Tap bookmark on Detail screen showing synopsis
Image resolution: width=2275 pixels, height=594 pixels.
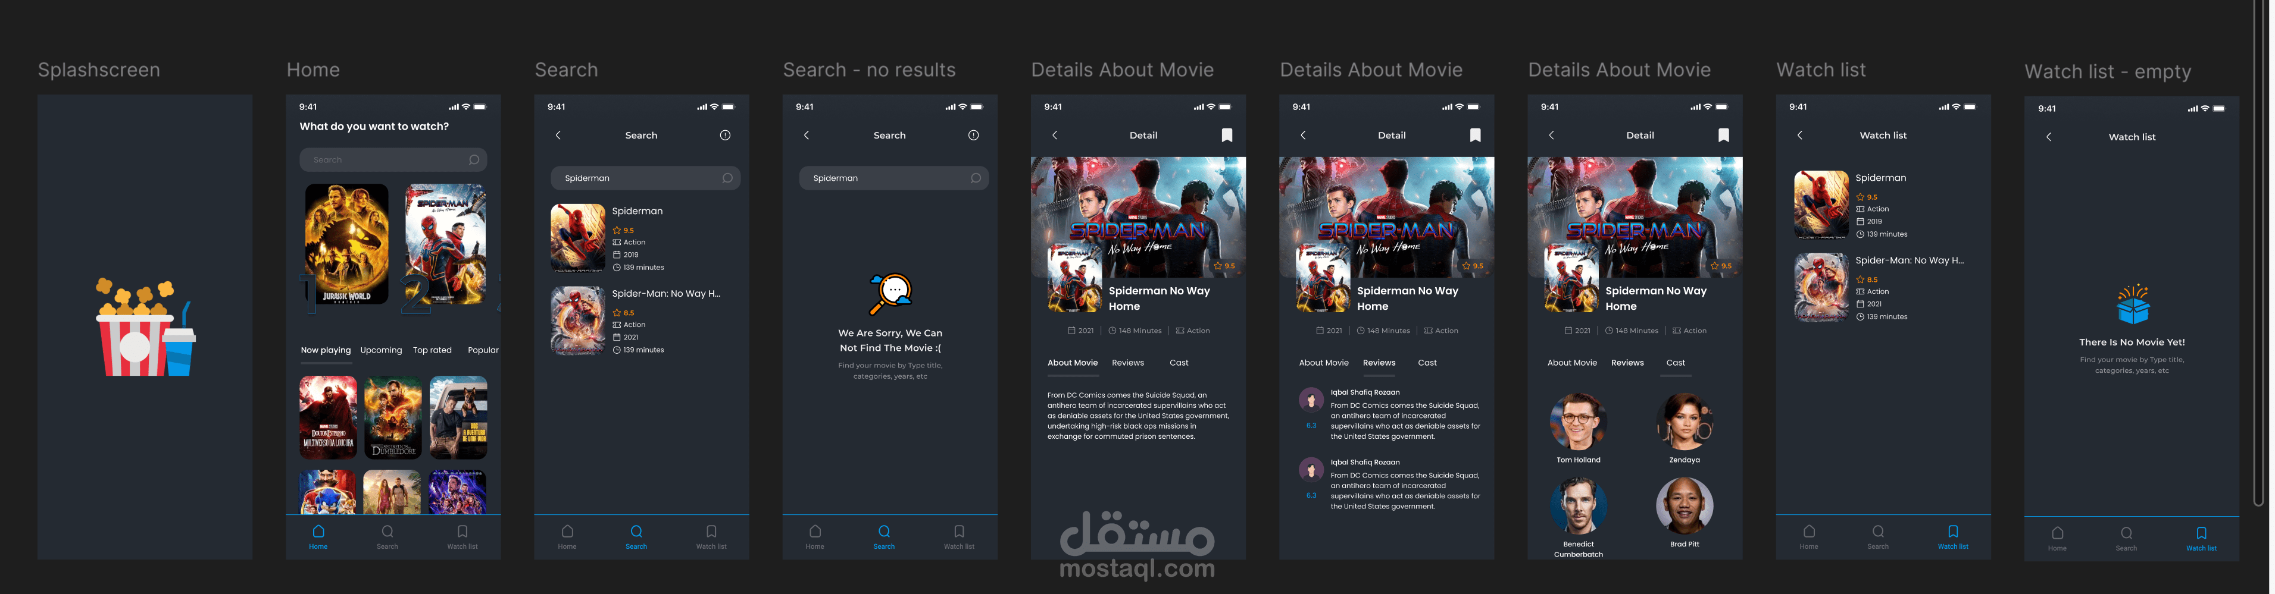coord(1227,135)
